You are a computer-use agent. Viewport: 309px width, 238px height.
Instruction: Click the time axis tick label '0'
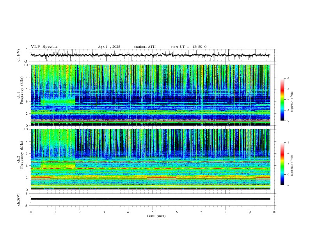pyautogui.click(x=31, y=212)
